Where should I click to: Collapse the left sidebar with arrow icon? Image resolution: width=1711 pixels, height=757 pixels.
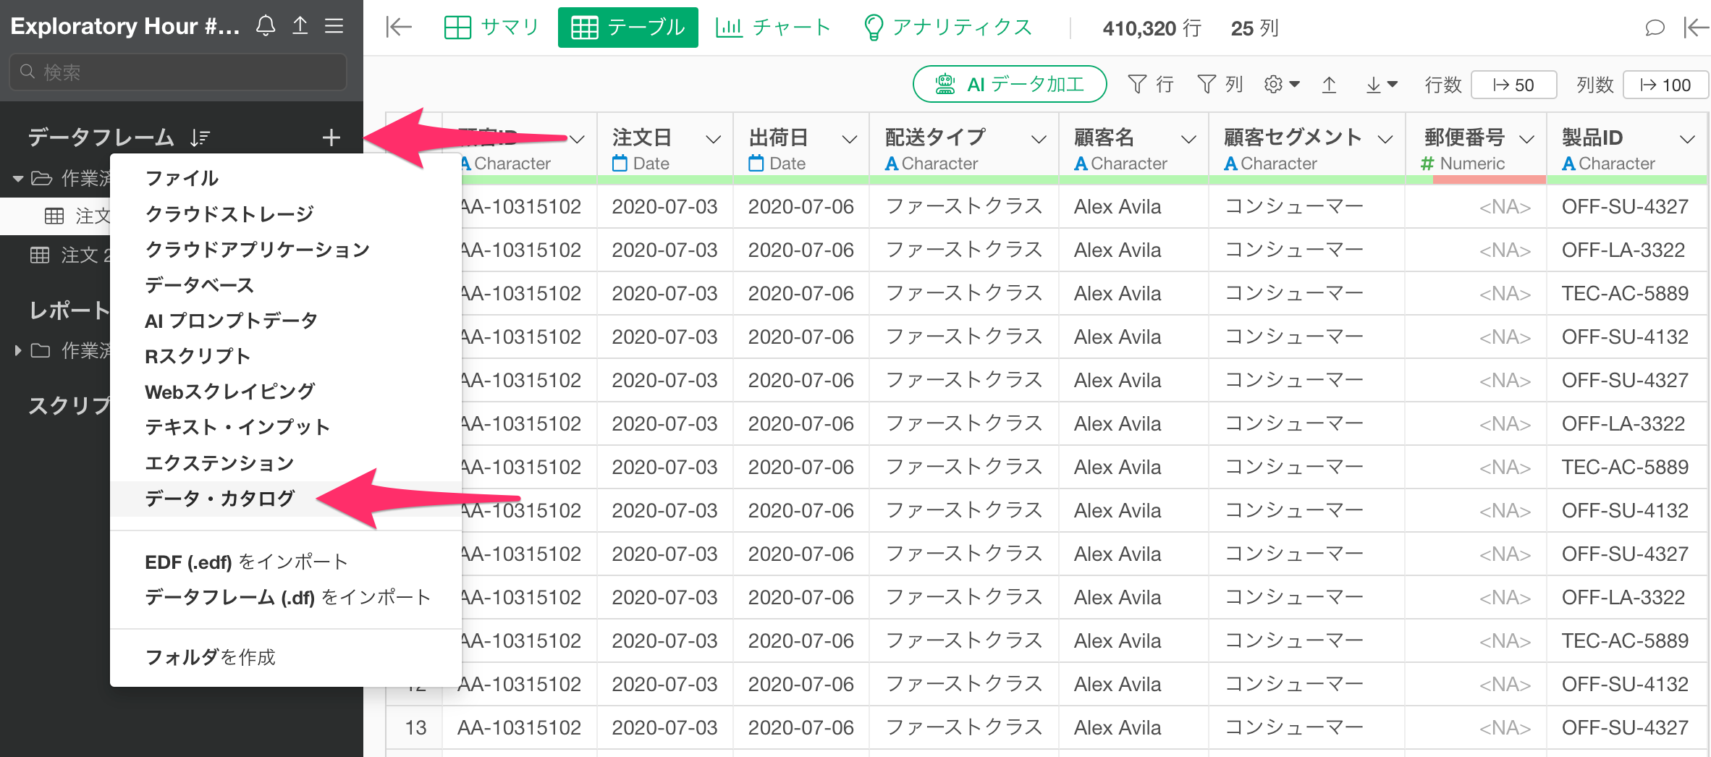[x=398, y=28]
